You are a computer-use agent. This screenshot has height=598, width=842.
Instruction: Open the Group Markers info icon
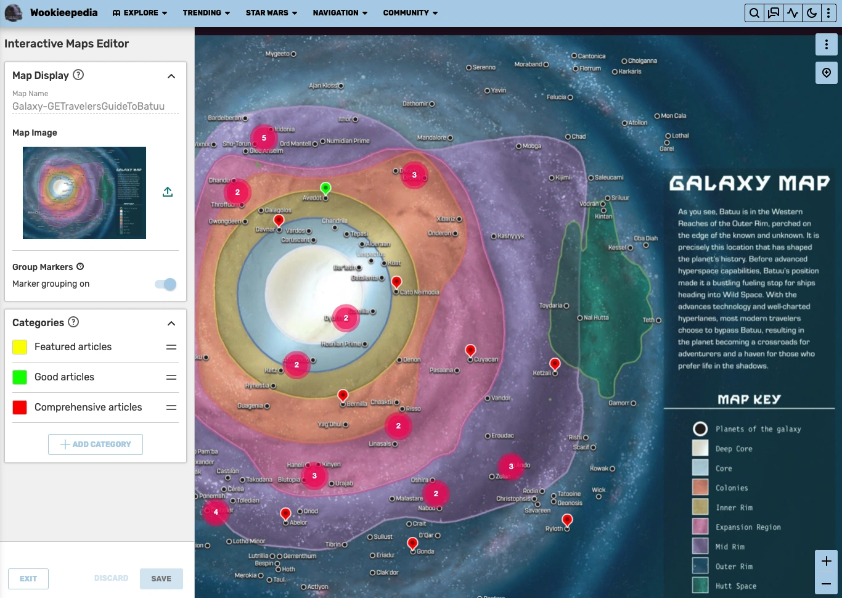pyautogui.click(x=80, y=266)
